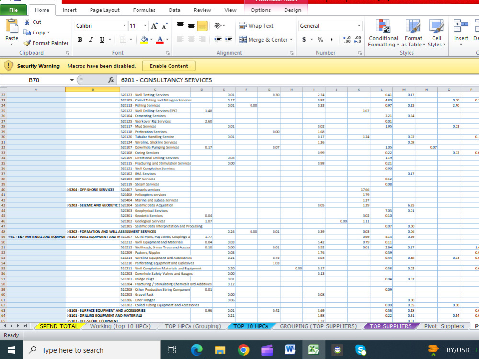Screen dimensions: 479x359
Task: Open the font size 11 dropdown
Action: click(146, 26)
